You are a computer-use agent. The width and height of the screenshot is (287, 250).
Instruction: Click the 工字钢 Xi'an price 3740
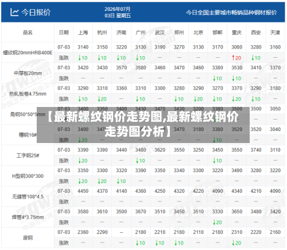click(x=256, y=150)
